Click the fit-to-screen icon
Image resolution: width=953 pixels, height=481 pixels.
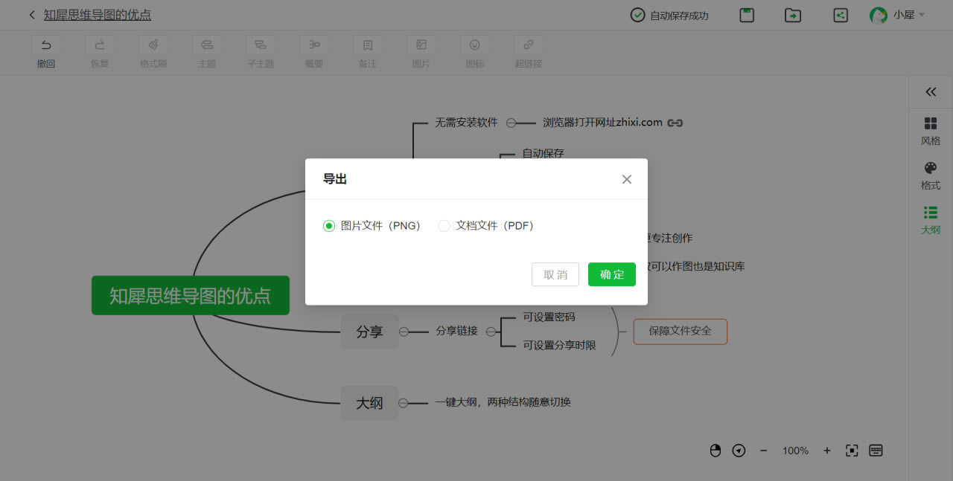[852, 451]
